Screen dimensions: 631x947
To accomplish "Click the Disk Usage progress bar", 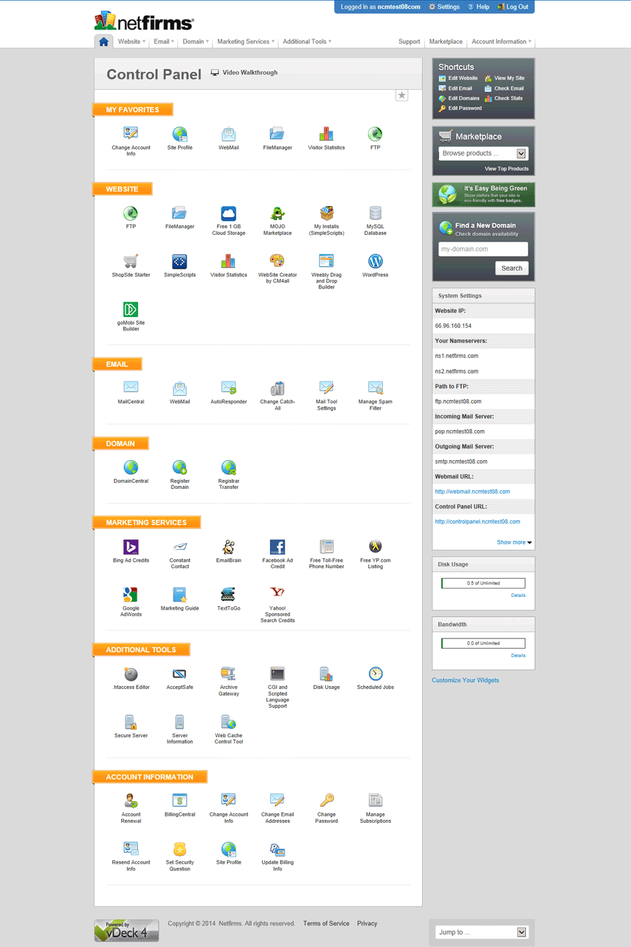I will coord(483,583).
